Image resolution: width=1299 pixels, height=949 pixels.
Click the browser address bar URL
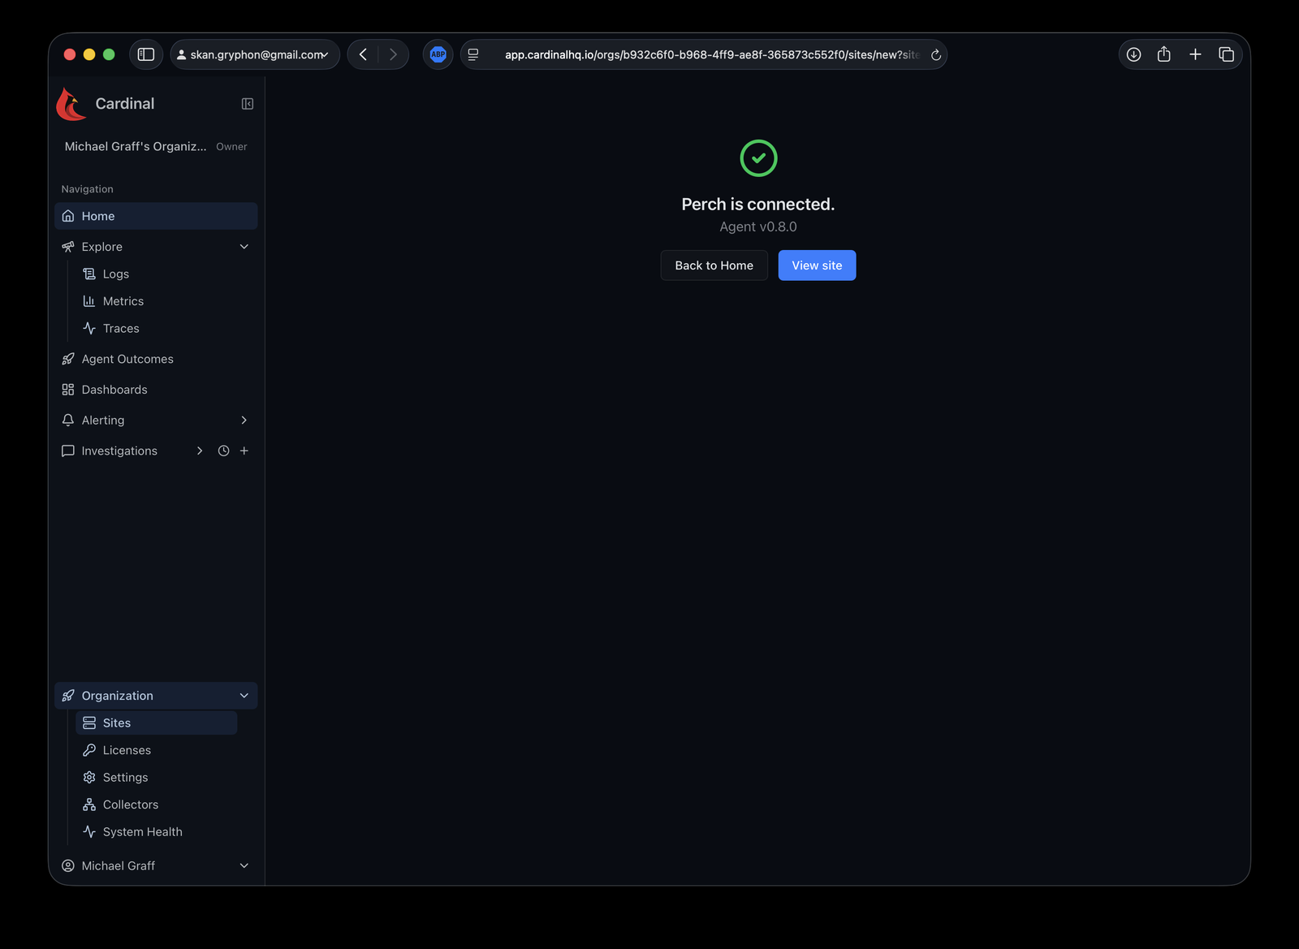[x=711, y=54]
